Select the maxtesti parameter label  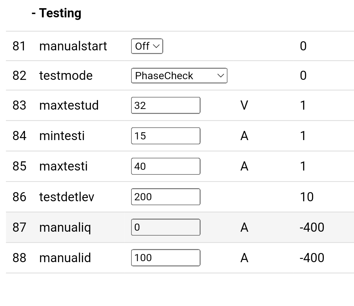[x=63, y=166]
